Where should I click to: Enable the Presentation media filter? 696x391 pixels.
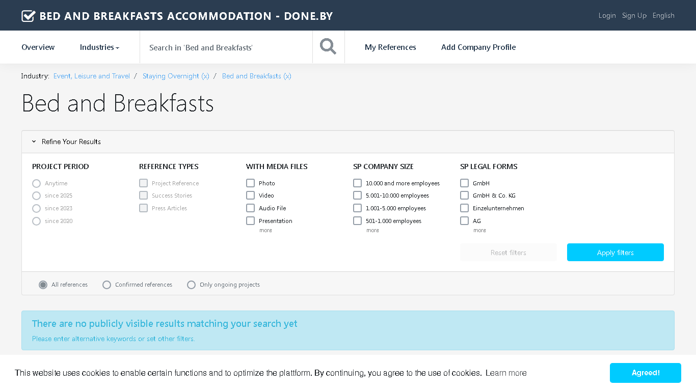tap(251, 221)
